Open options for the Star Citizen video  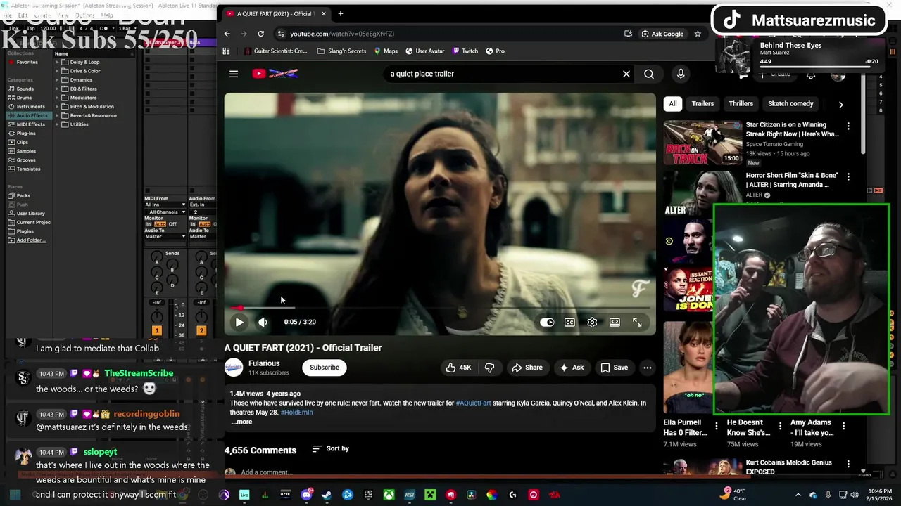point(848,126)
